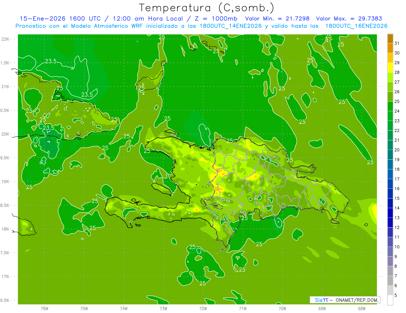Image resolution: width=406 pixels, height=313 pixels.
Task: Click the "21N" latitude axis label
Action: (5, 87)
